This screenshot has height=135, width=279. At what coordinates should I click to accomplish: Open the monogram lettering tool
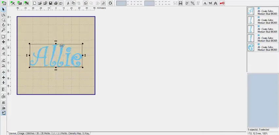click(x=210, y=3)
